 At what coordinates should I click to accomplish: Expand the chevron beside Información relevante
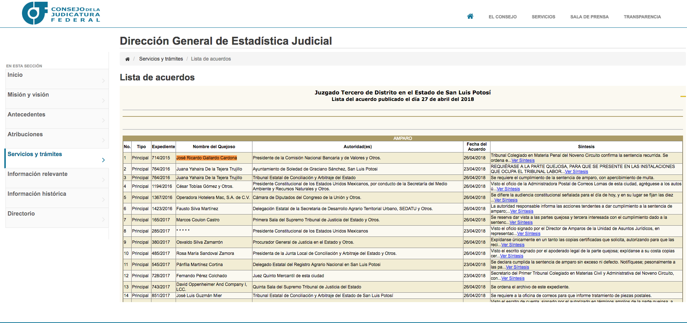tap(104, 180)
